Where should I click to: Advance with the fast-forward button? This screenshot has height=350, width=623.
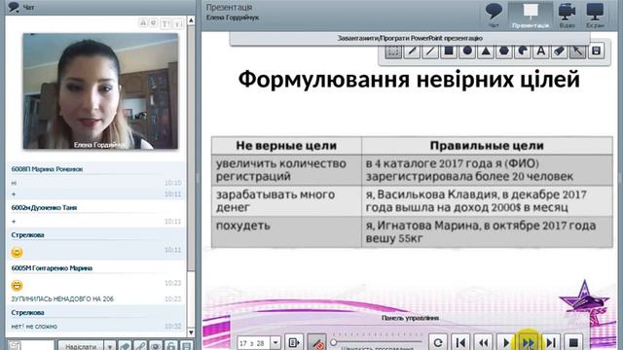pos(528,342)
